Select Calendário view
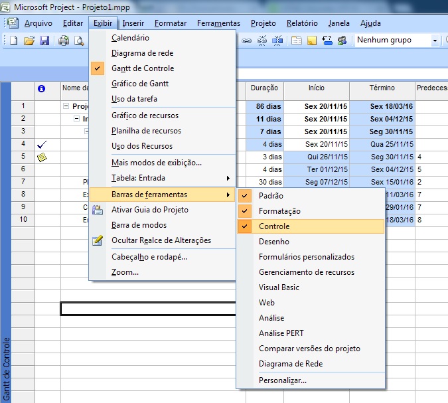 (x=163, y=38)
